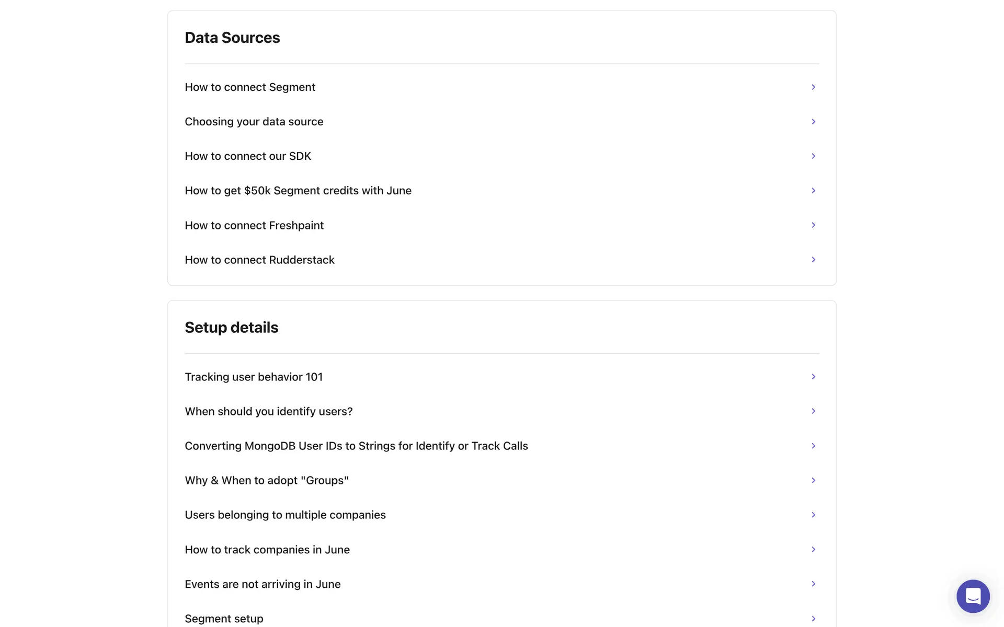Open the chat messenger launcher icon
Image resolution: width=1004 pixels, height=627 pixels.
(x=973, y=596)
